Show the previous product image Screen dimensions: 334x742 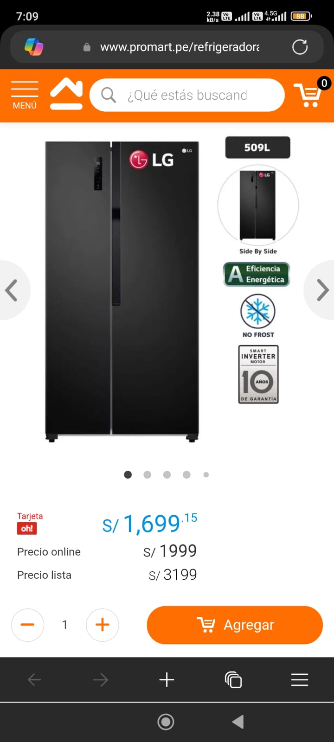point(12,290)
